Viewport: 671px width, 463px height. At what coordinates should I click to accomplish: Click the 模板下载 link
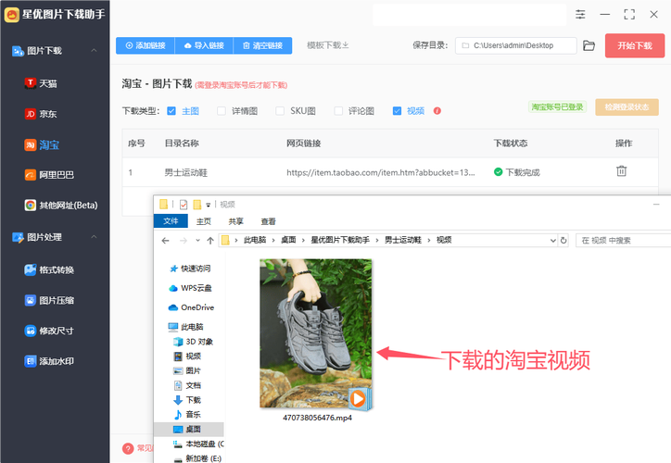[x=328, y=45]
